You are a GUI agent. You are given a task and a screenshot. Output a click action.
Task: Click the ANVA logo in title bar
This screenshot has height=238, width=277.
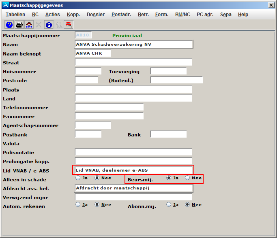point(5,5)
